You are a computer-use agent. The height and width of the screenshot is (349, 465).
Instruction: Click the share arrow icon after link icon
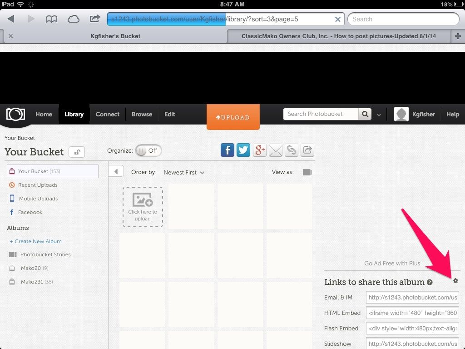tap(307, 150)
